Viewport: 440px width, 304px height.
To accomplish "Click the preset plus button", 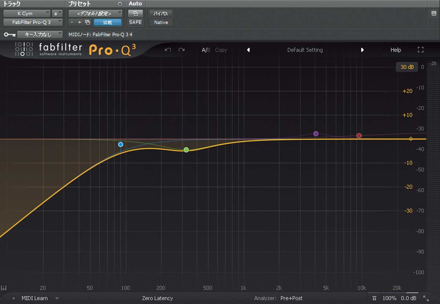I will [x=80, y=22].
